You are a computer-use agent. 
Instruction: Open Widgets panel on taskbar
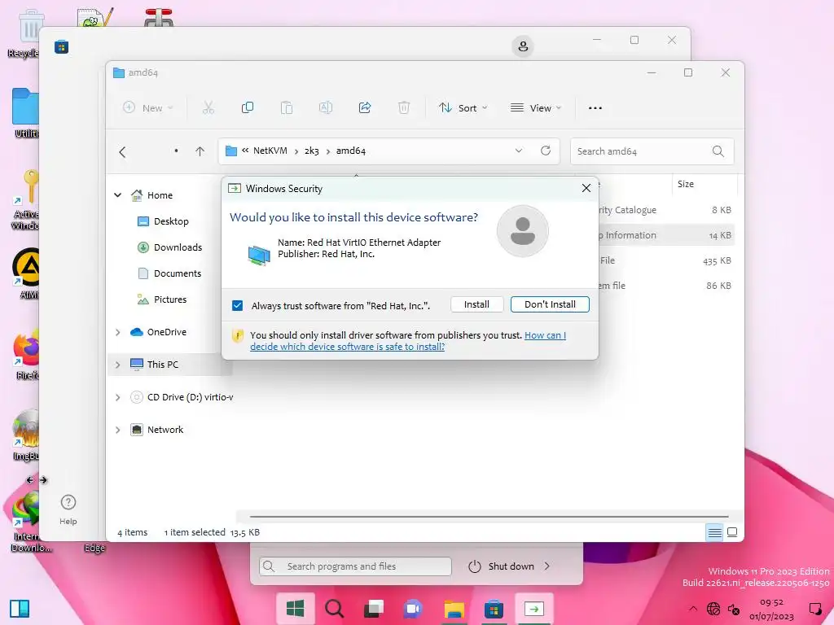20,609
